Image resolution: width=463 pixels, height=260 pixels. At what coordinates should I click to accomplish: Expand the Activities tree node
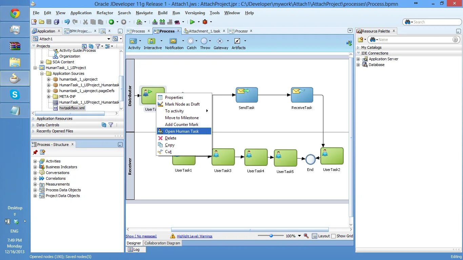35,161
